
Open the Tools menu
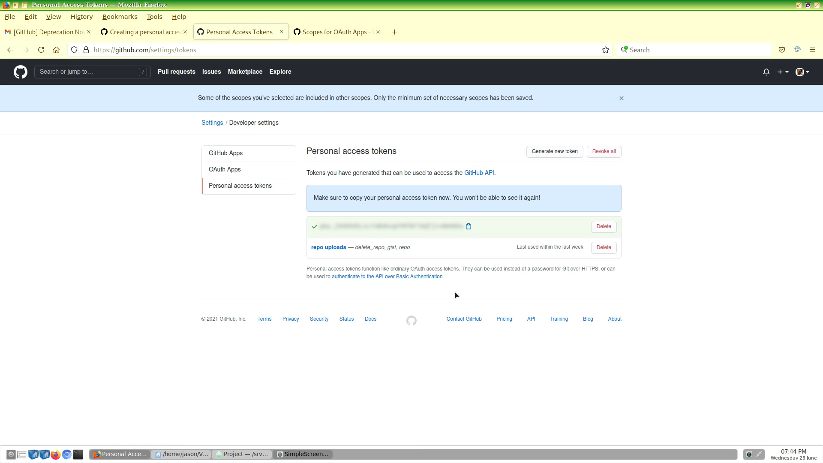coord(154,17)
